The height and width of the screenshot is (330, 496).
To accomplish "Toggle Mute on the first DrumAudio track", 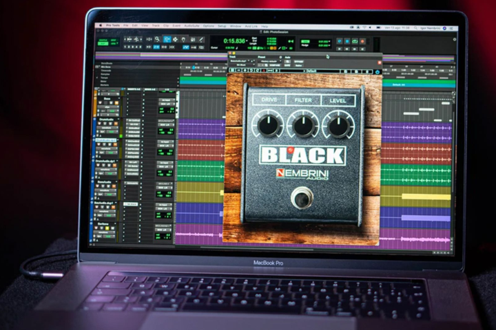I will tap(116, 124).
